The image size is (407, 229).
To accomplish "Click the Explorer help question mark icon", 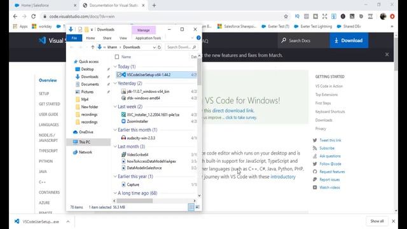I will 198,38.
